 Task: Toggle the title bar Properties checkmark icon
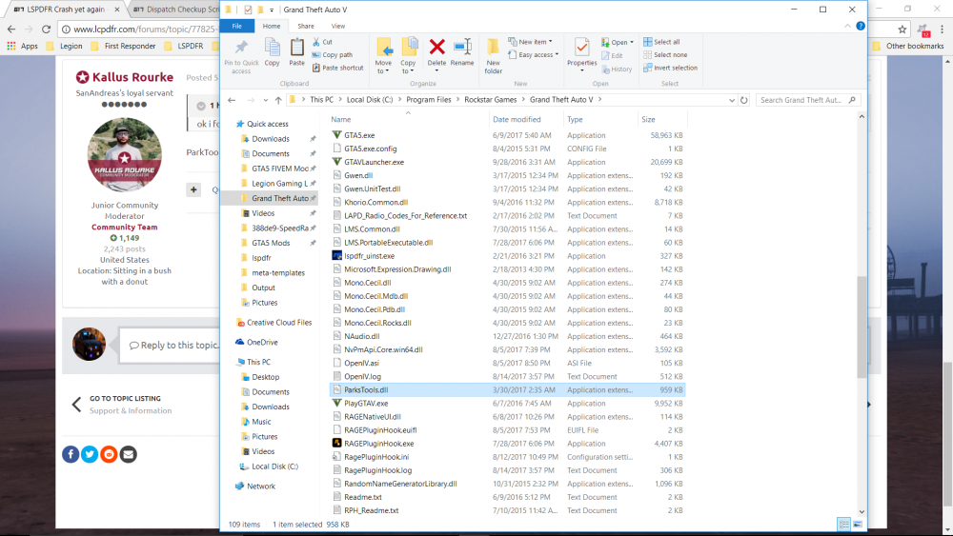pos(248,10)
